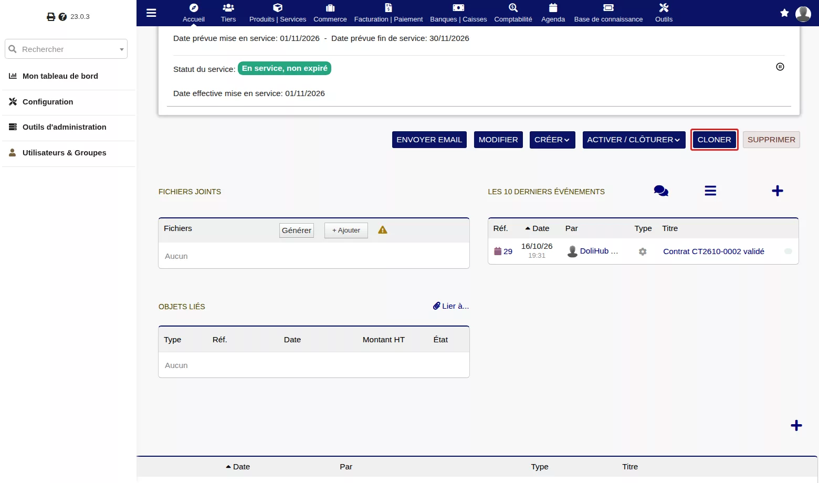Viewport: 819px width, 483px height.
Task: Click the lower plus icon above bottom table
Action: click(x=796, y=425)
